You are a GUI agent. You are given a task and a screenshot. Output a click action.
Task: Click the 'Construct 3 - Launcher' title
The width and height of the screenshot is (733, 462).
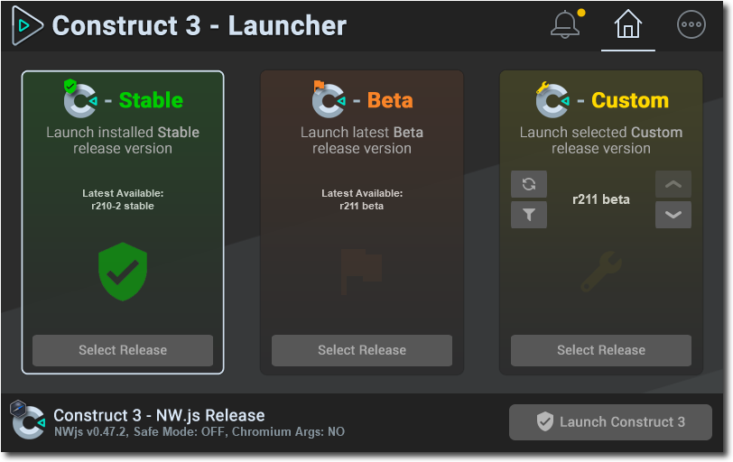pos(199,25)
